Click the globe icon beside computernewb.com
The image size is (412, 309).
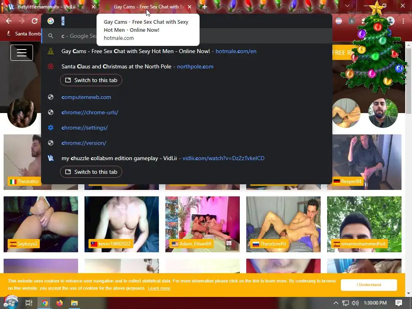(x=51, y=97)
